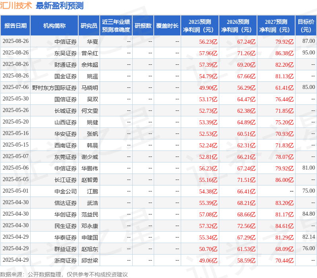Select researcher 吴双
The image size is (317, 278).
point(93,99)
